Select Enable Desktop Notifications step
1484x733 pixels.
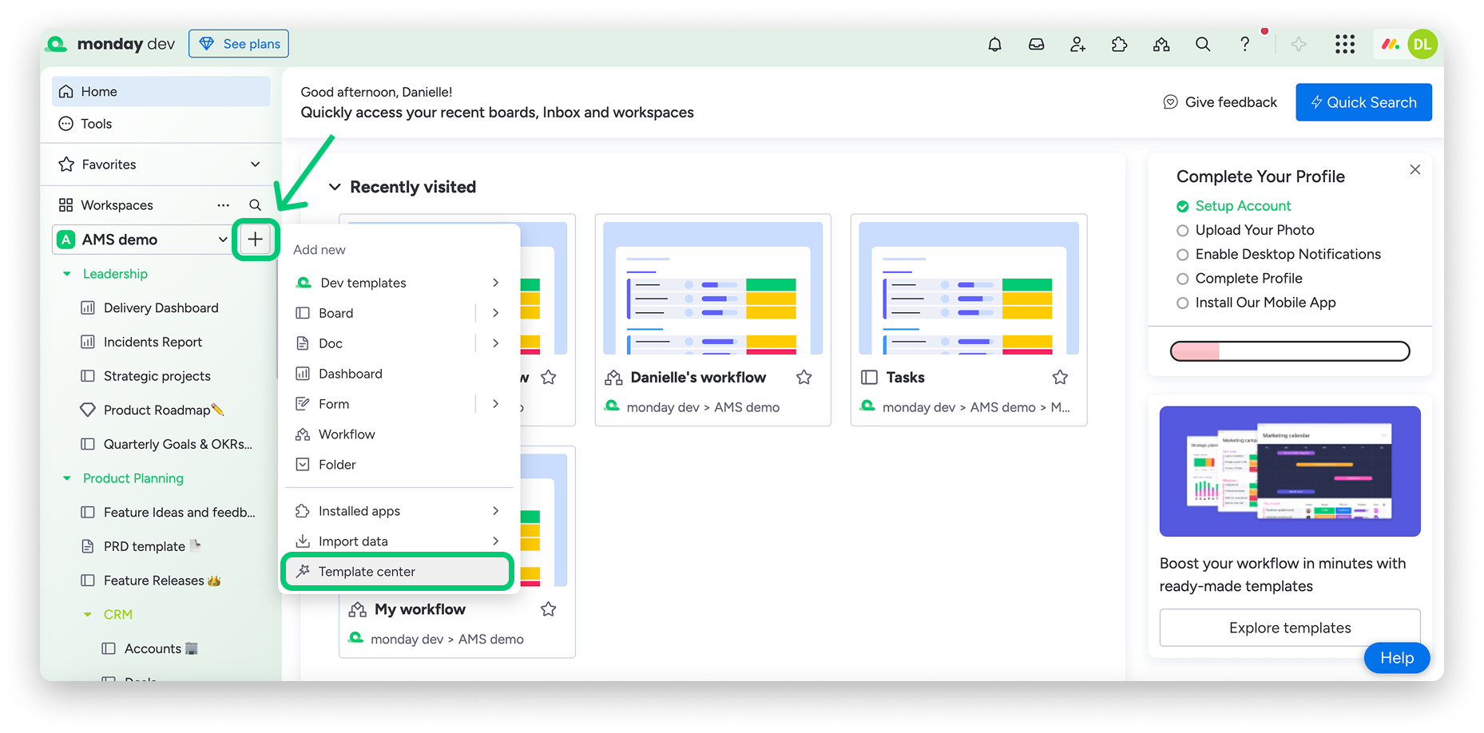(1279, 254)
